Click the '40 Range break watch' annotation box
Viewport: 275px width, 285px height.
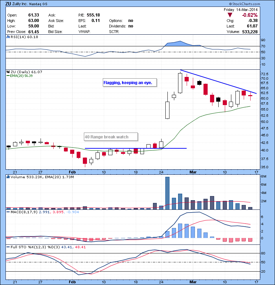[x=111, y=137]
